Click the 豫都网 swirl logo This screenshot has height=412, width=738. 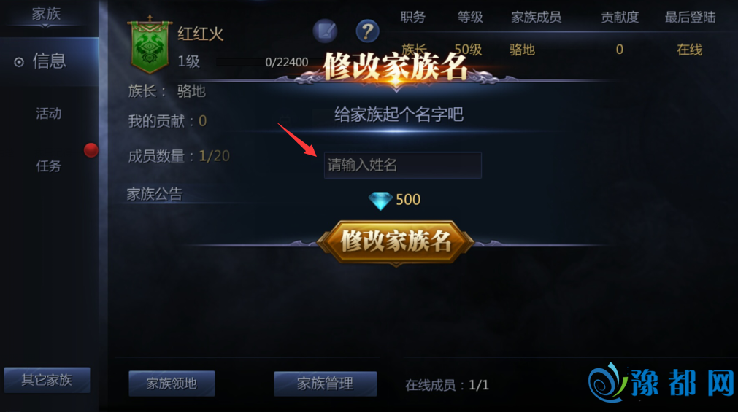607,383
